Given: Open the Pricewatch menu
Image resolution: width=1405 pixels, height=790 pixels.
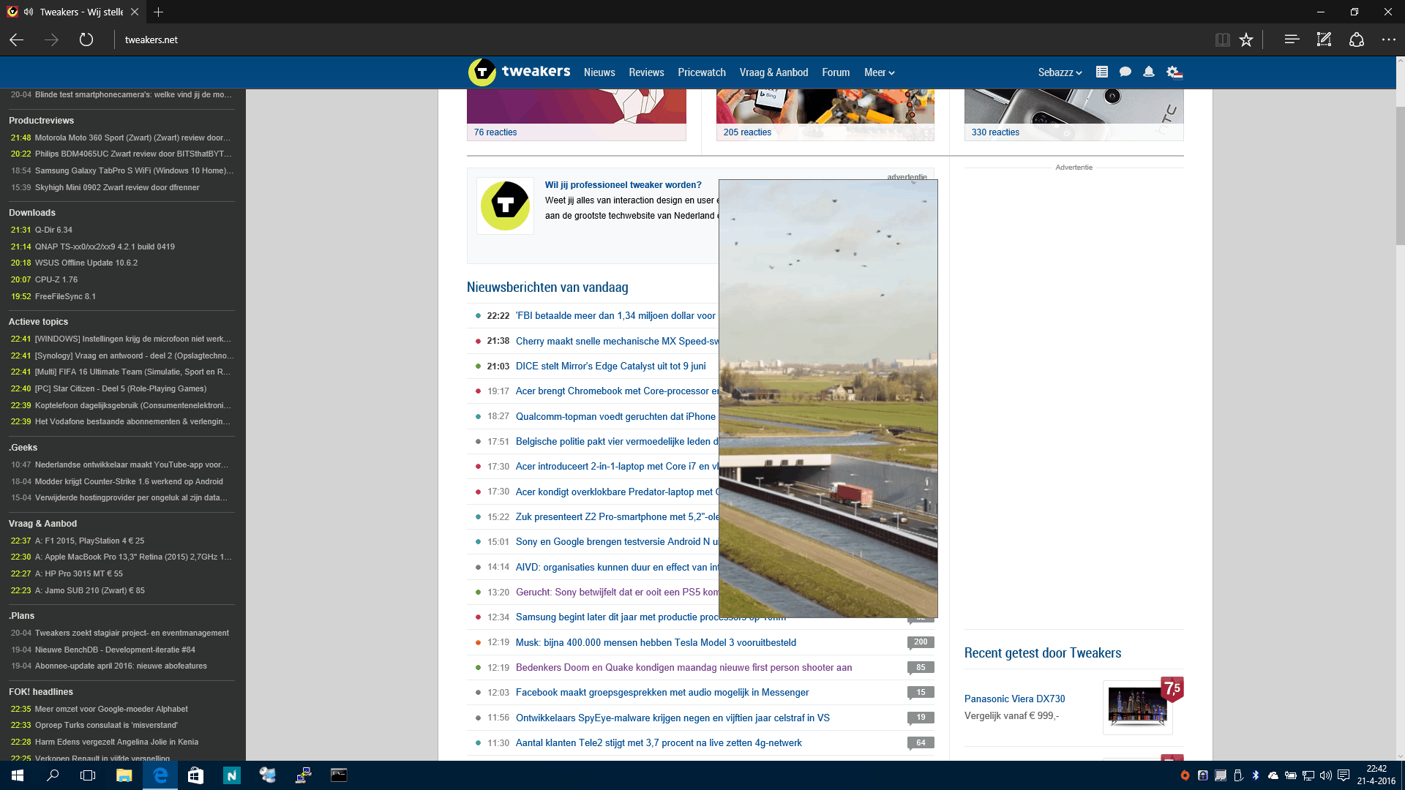Looking at the screenshot, I should (x=702, y=72).
